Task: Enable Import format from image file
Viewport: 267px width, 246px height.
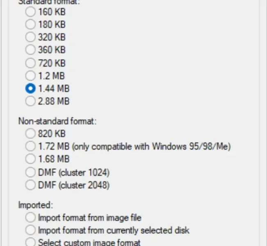Action: 30,217
